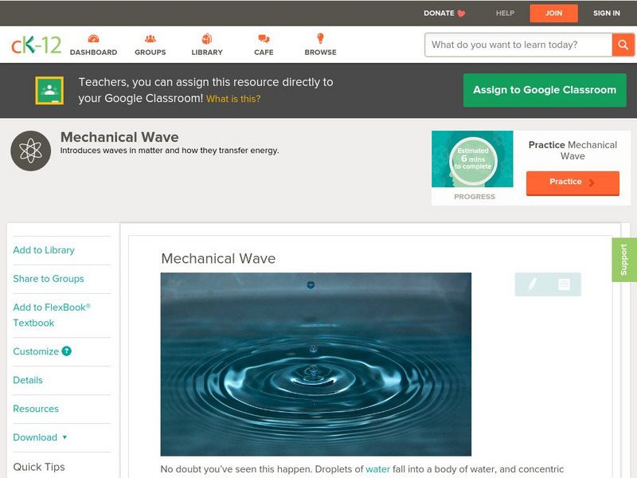Image resolution: width=637 pixels, height=478 pixels.
Task: Click Share to Groups link
Action: (49, 279)
